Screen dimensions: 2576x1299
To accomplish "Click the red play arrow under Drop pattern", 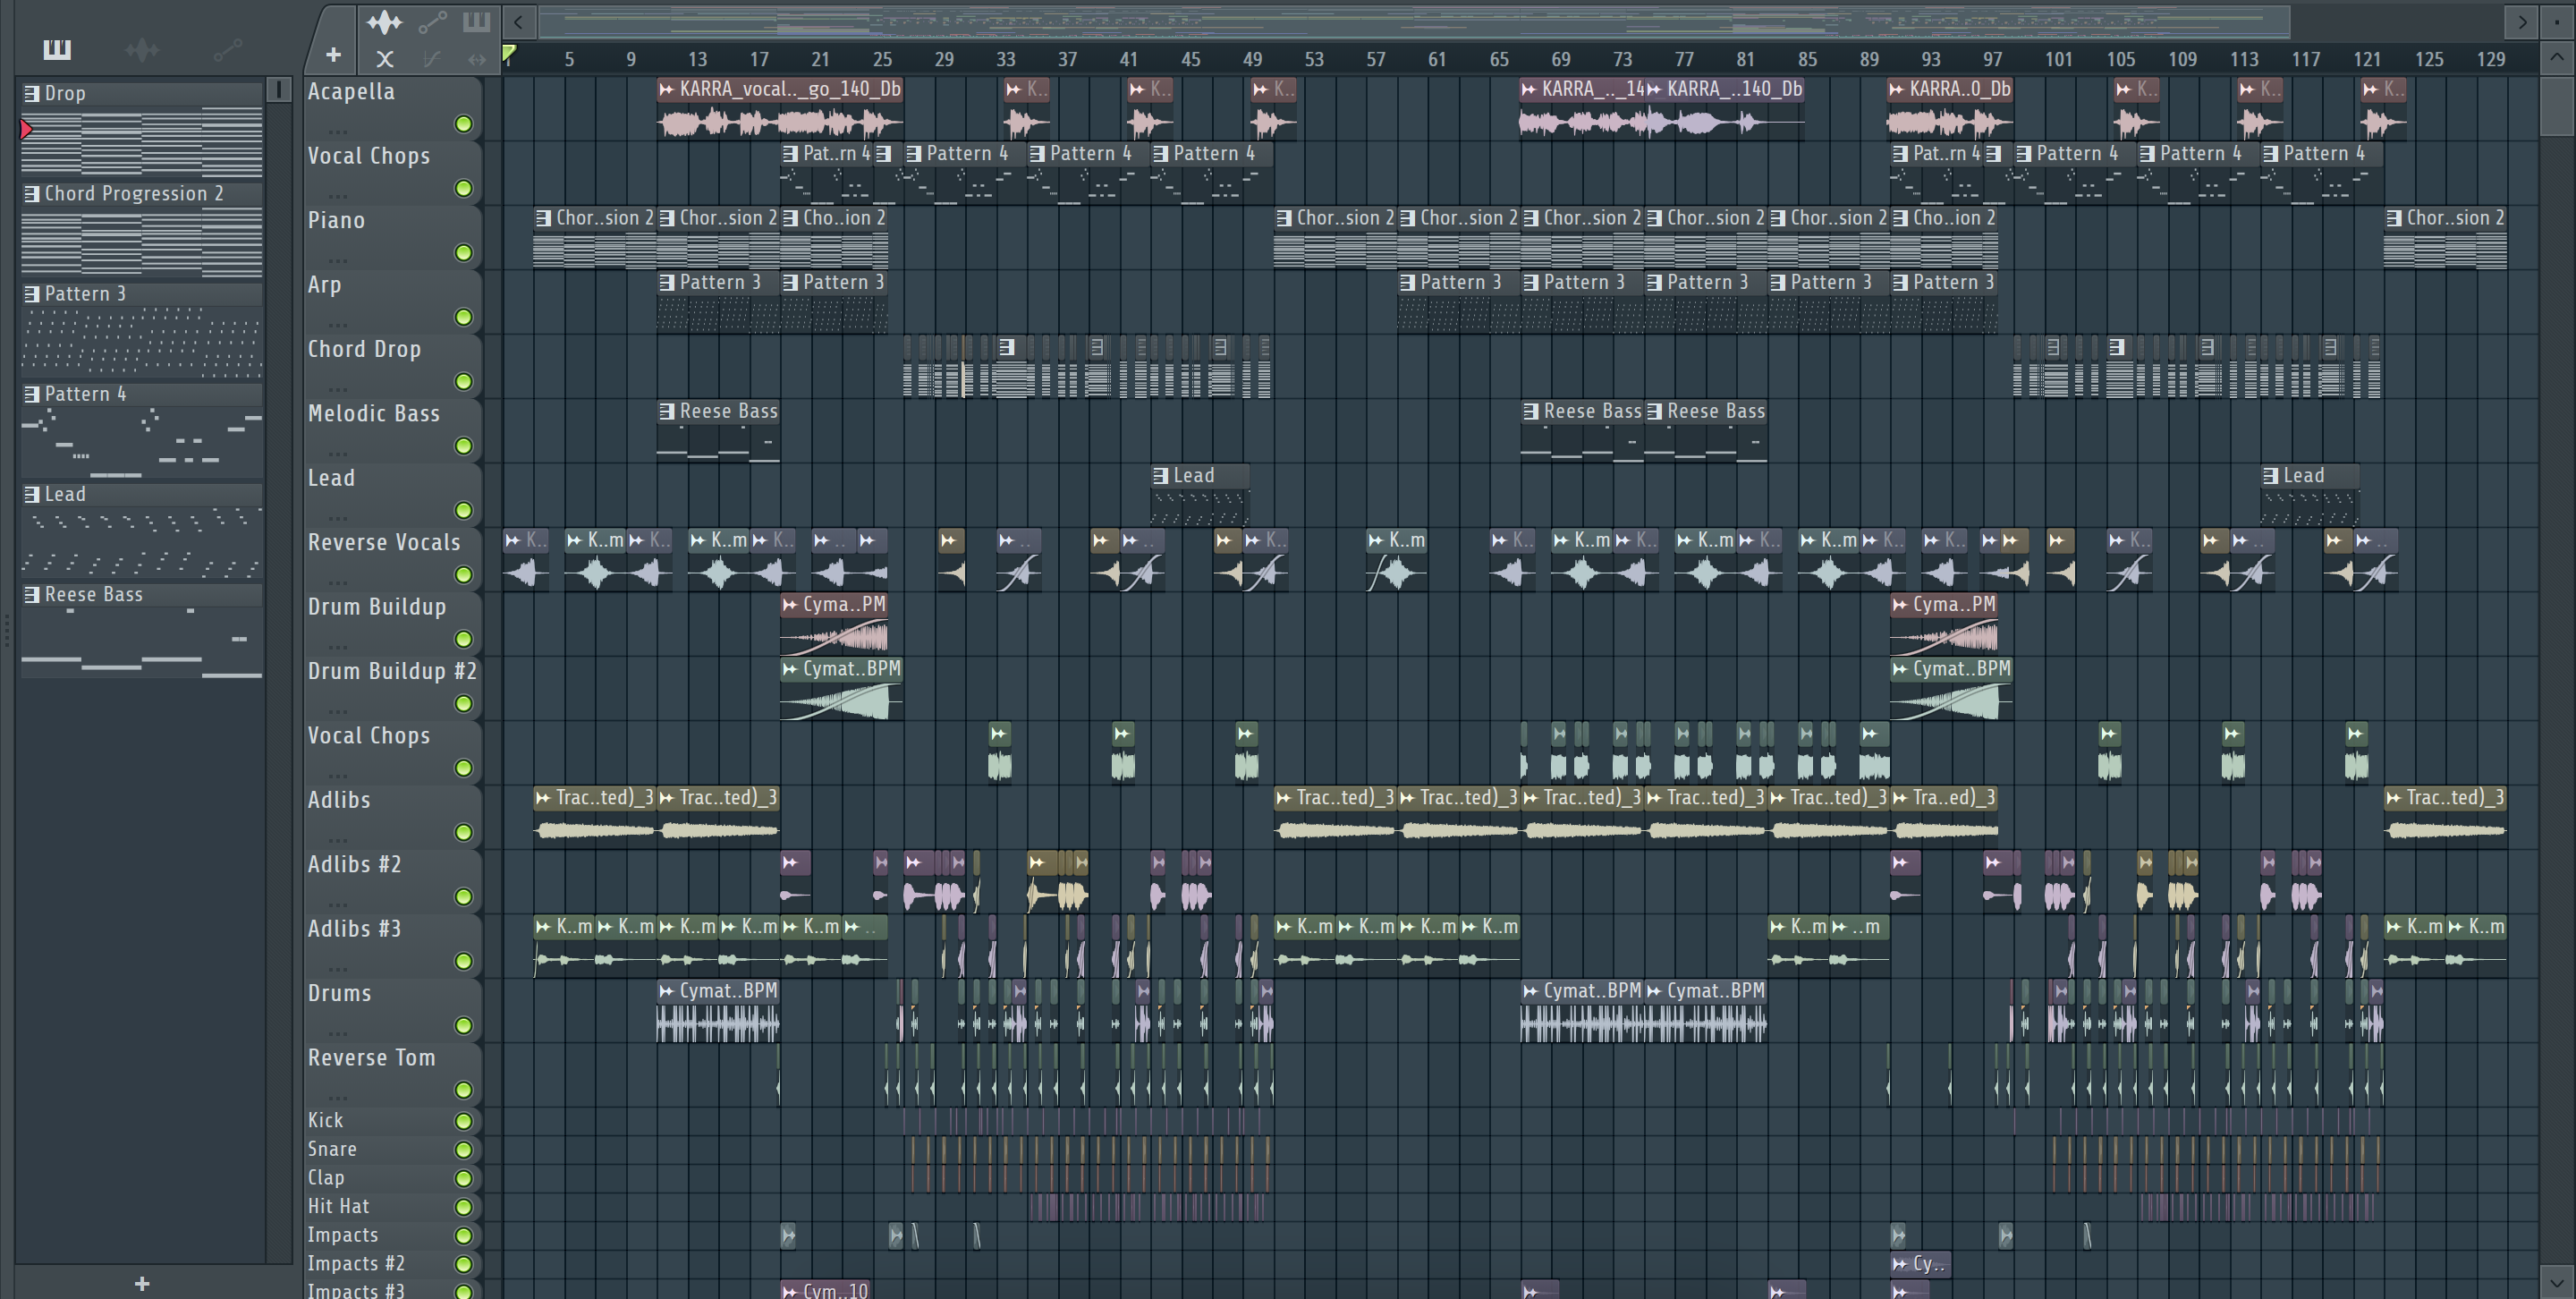I will (26, 129).
